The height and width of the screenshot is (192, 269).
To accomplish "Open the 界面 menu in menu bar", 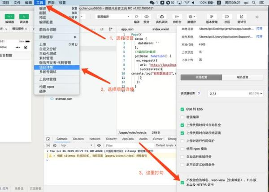I will [x=51, y=3].
